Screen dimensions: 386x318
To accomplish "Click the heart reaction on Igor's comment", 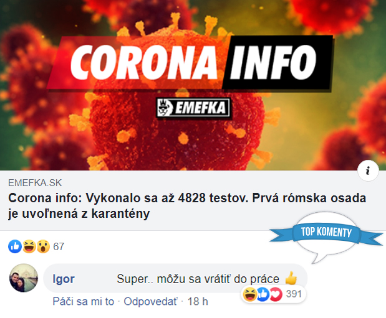I will (x=276, y=294).
